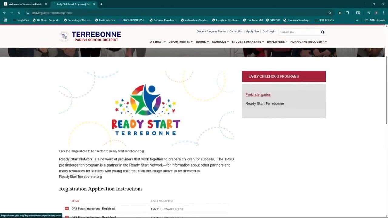Screen dimensions: 388x218
Task: Click the Staff Login link
Action: [269, 31]
